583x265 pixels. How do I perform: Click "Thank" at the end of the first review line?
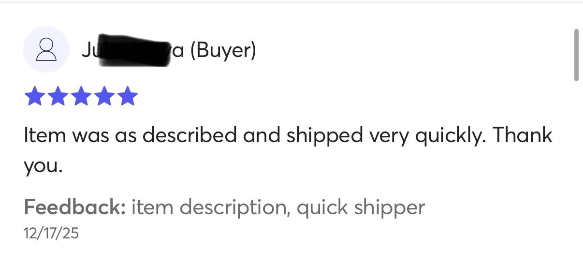pos(522,135)
